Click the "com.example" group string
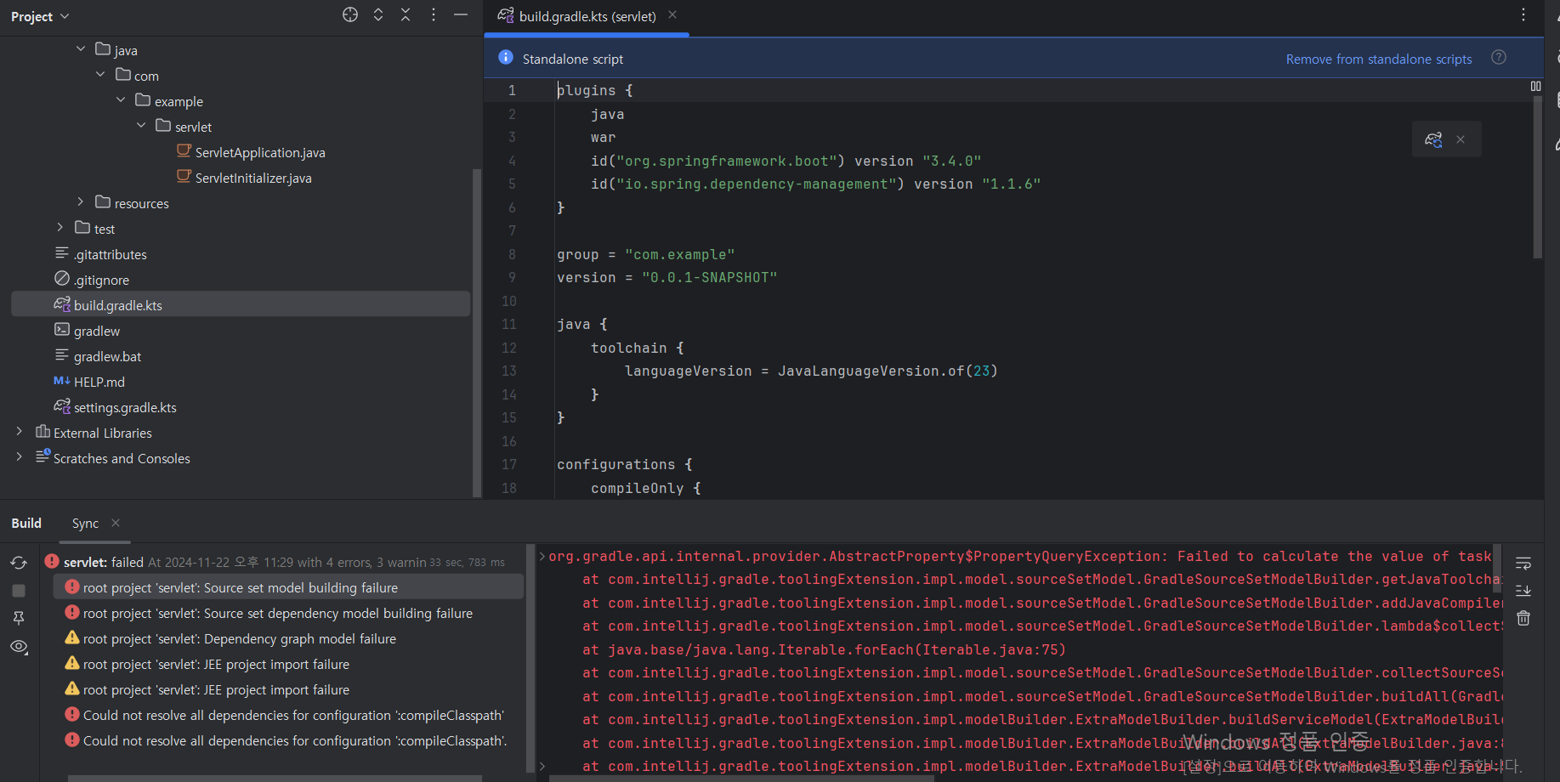1560x782 pixels. point(680,254)
